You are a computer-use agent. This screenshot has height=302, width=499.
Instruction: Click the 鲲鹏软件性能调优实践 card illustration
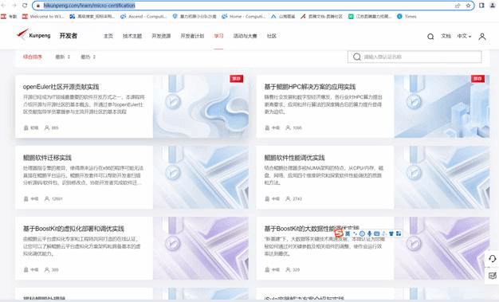click(x=442, y=177)
